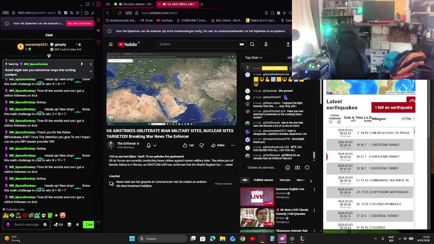Open the Kick chat emote picker
The image size is (434, 244).
tap(45, 225)
